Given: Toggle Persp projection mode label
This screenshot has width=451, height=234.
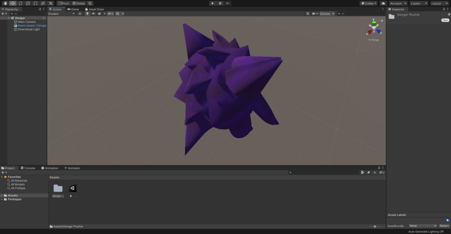Looking at the screenshot, I should click(x=374, y=40).
